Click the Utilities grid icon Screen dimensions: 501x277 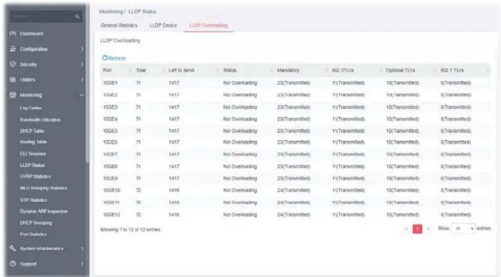point(13,79)
